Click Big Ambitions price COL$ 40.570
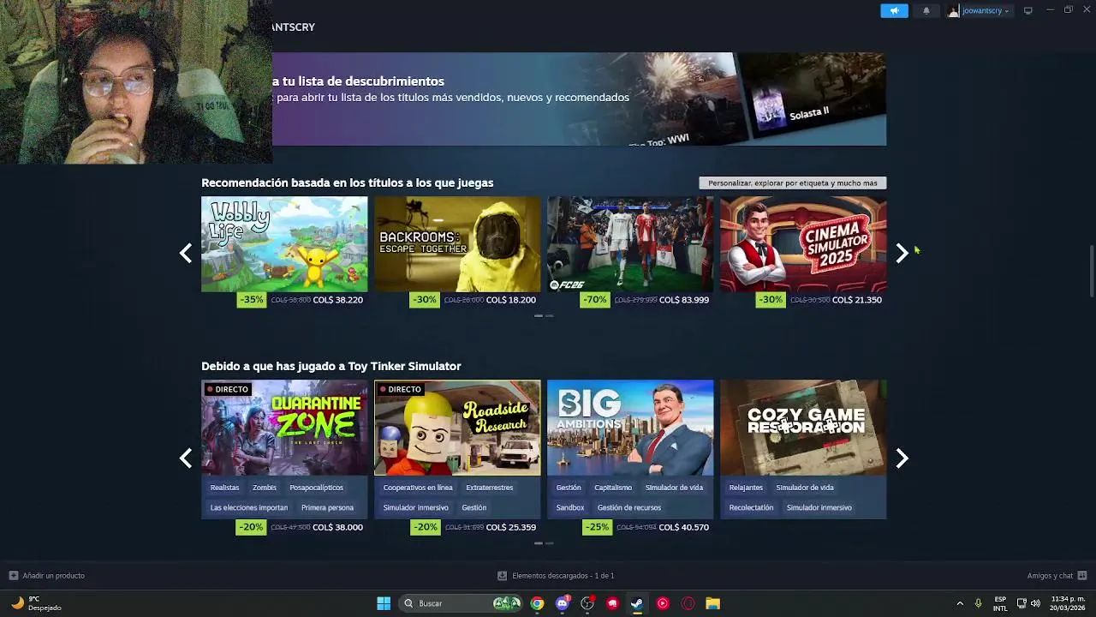 pyautogui.click(x=684, y=527)
